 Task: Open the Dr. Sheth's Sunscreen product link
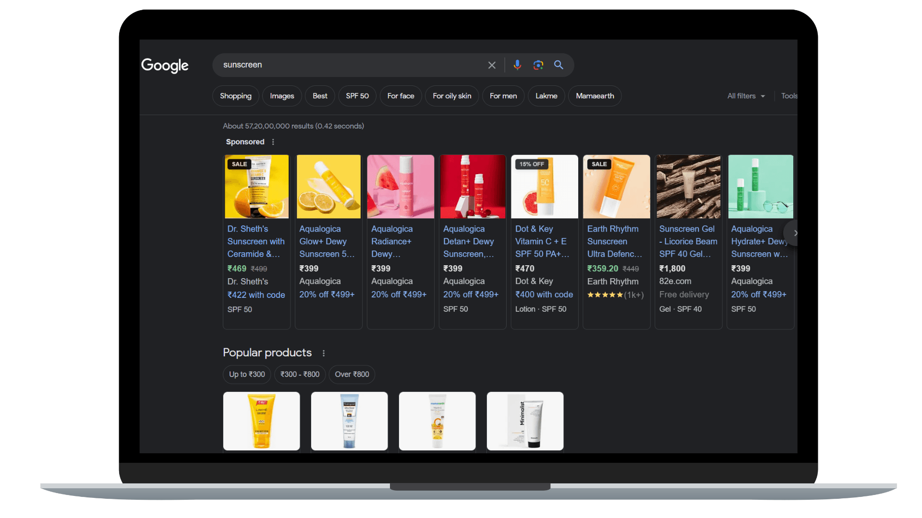click(256, 241)
